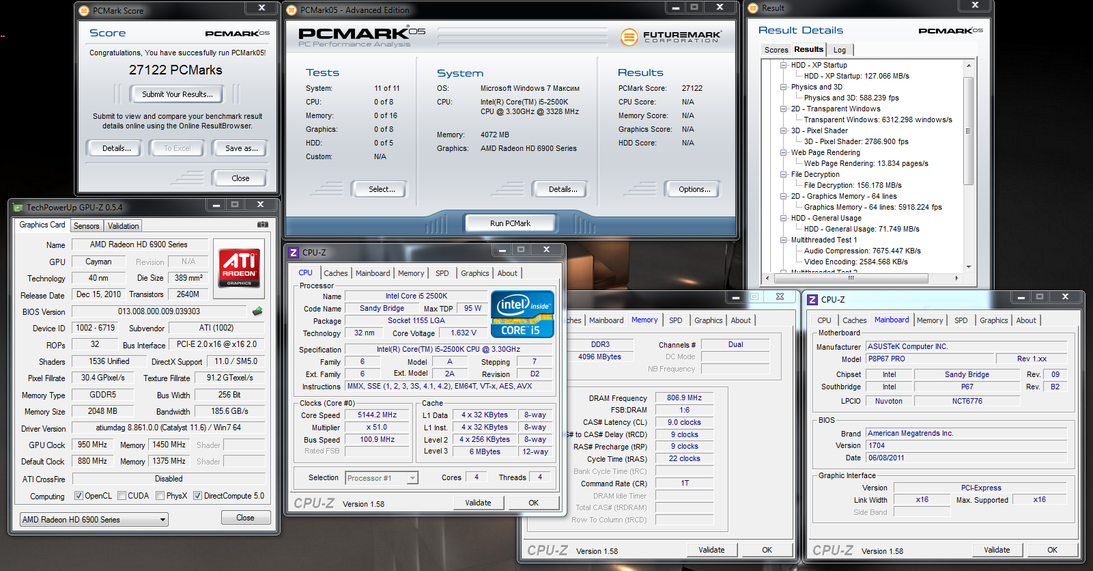Click scroll down arrow in Result Details list
This screenshot has height=571, width=1093.
968,267
